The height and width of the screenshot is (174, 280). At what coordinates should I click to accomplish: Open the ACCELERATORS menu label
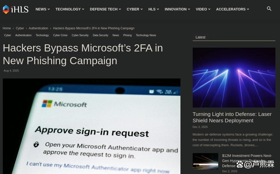pos(231,9)
